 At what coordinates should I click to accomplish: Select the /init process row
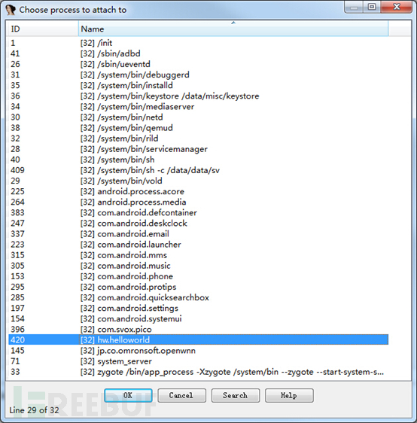pos(198,43)
